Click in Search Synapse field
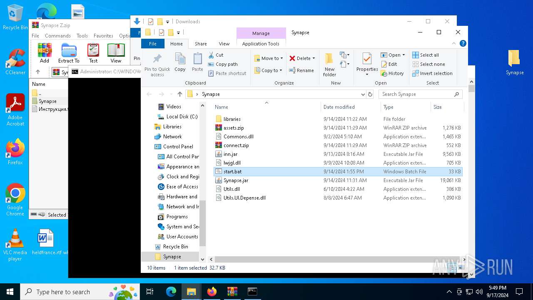 point(421,94)
